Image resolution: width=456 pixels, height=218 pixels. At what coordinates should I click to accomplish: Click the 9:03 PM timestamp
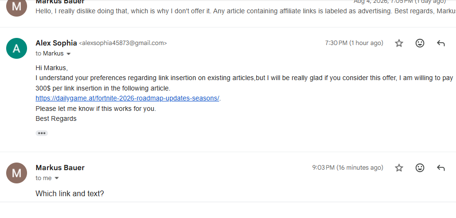pyautogui.click(x=347, y=167)
